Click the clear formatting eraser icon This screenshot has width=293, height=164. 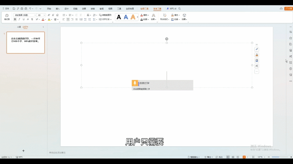[57, 15]
